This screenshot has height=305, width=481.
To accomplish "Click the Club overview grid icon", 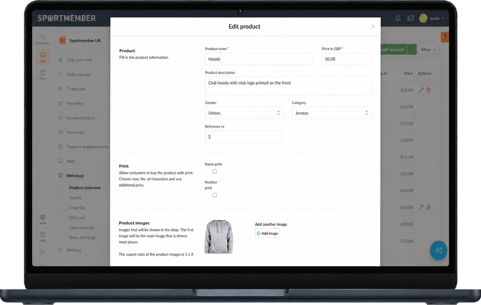I will click(x=61, y=60).
